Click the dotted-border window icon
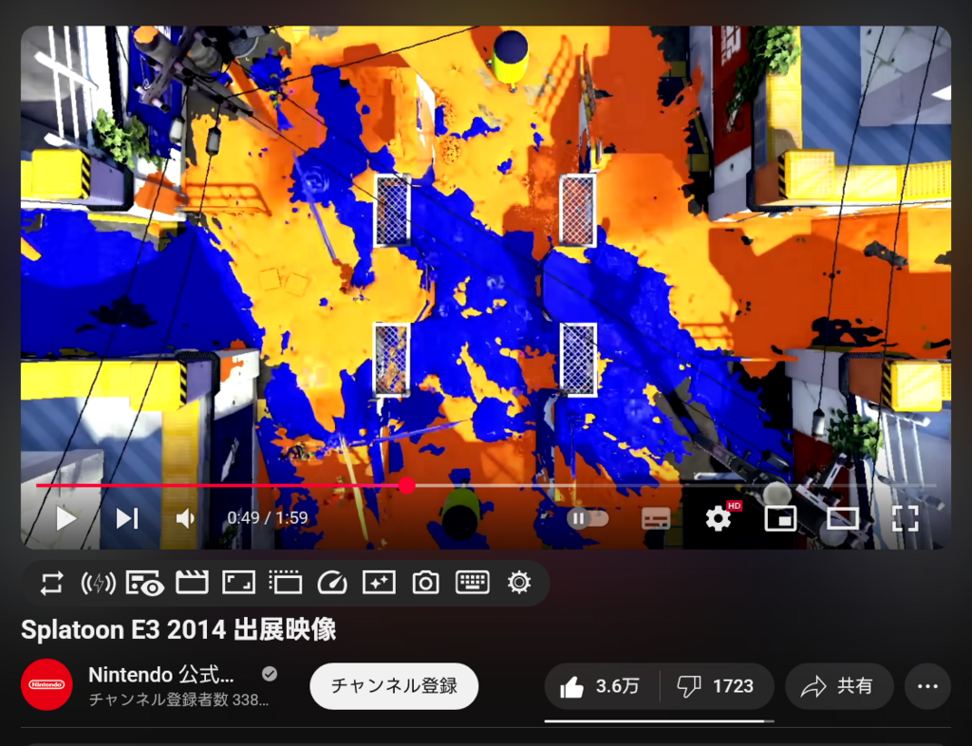Image resolution: width=972 pixels, height=746 pixels. (286, 583)
